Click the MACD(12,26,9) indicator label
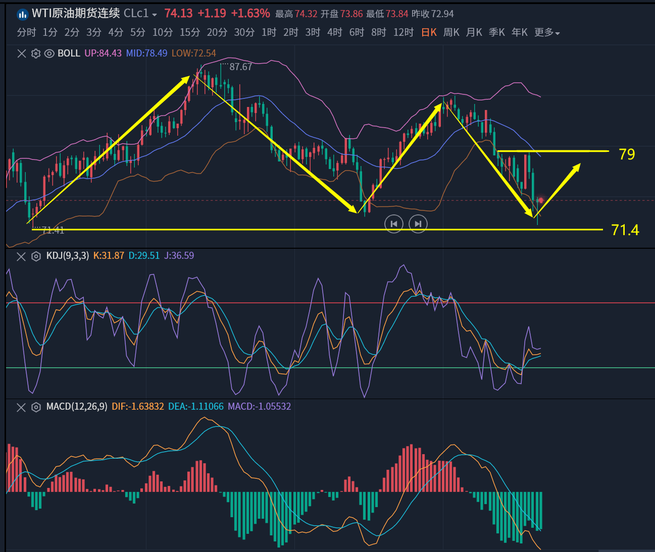Screen dimensions: 655x552 (x=77, y=407)
